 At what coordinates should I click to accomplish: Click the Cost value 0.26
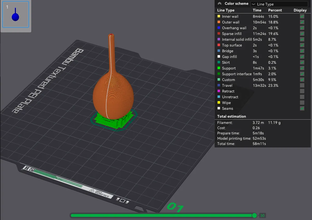[x=256, y=128]
